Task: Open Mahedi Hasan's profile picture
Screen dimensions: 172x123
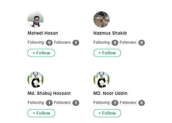Action: click(x=36, y=19)
